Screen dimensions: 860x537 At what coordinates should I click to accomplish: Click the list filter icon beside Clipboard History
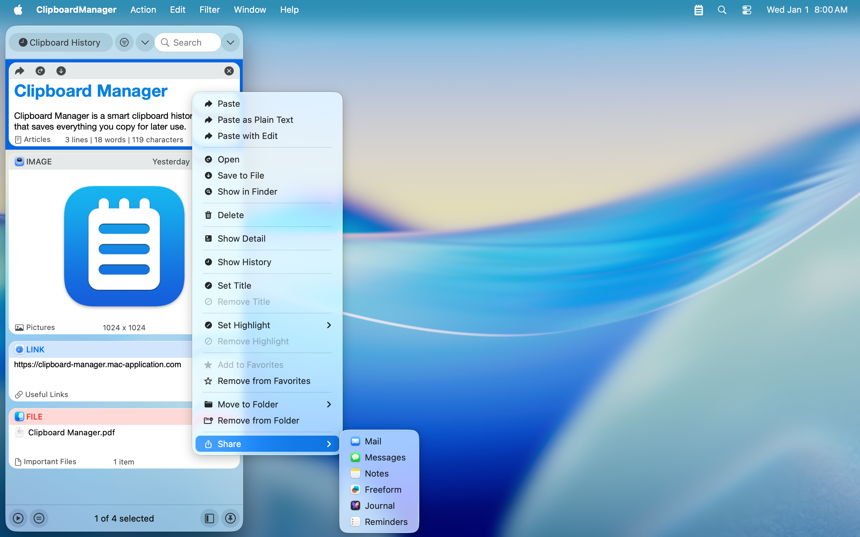point(124,43)
